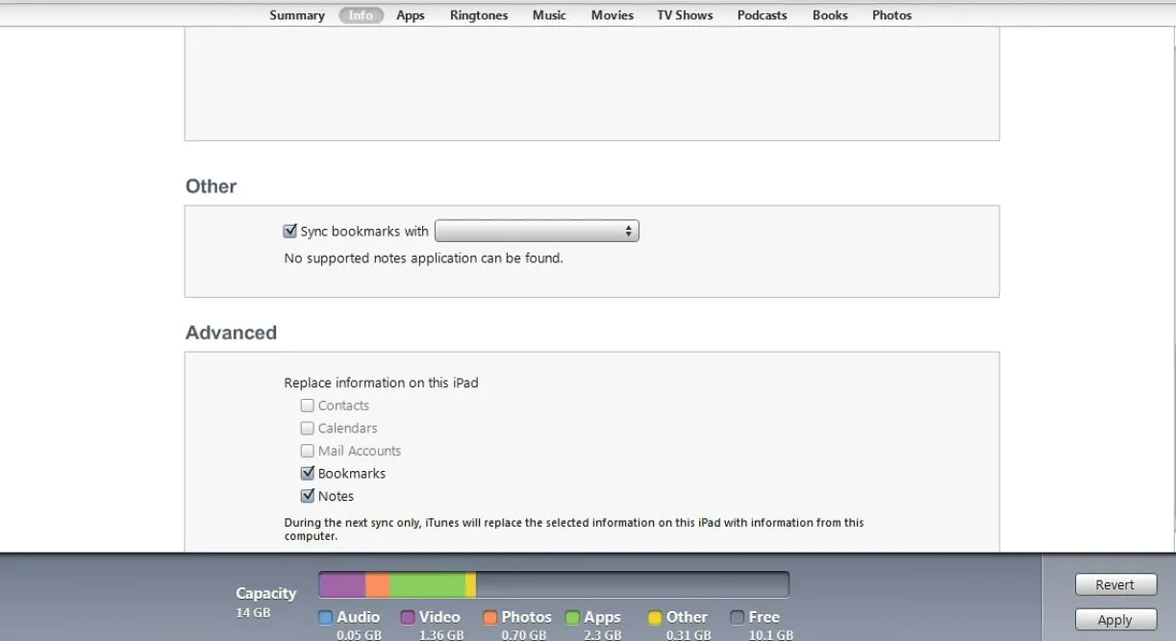Open the Apps tab
The image size is (1176, 641).
pos(411,15)
